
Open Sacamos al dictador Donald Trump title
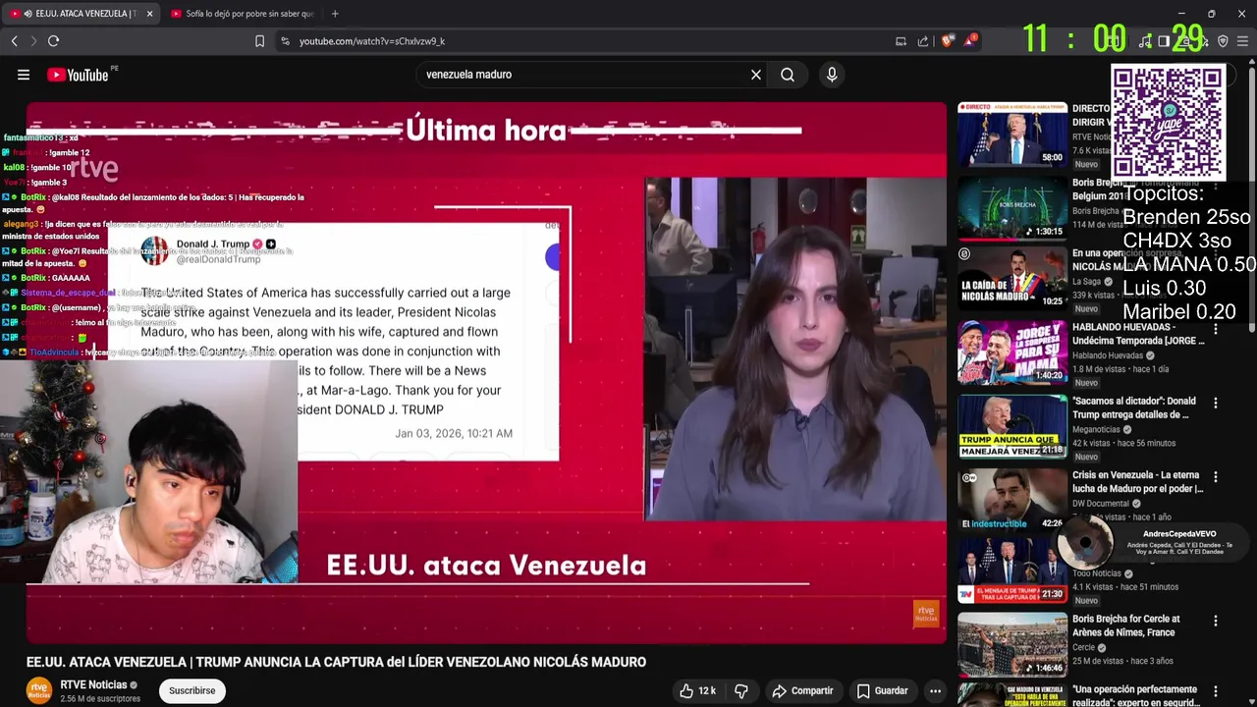[1134, 408]
